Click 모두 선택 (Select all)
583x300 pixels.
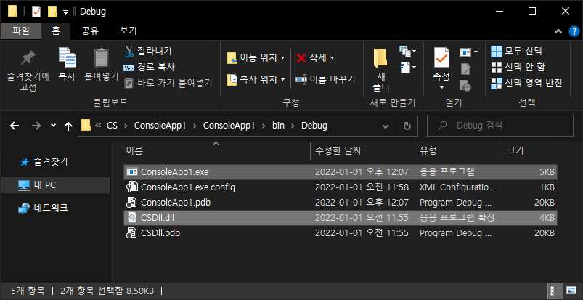click(516, 51)
